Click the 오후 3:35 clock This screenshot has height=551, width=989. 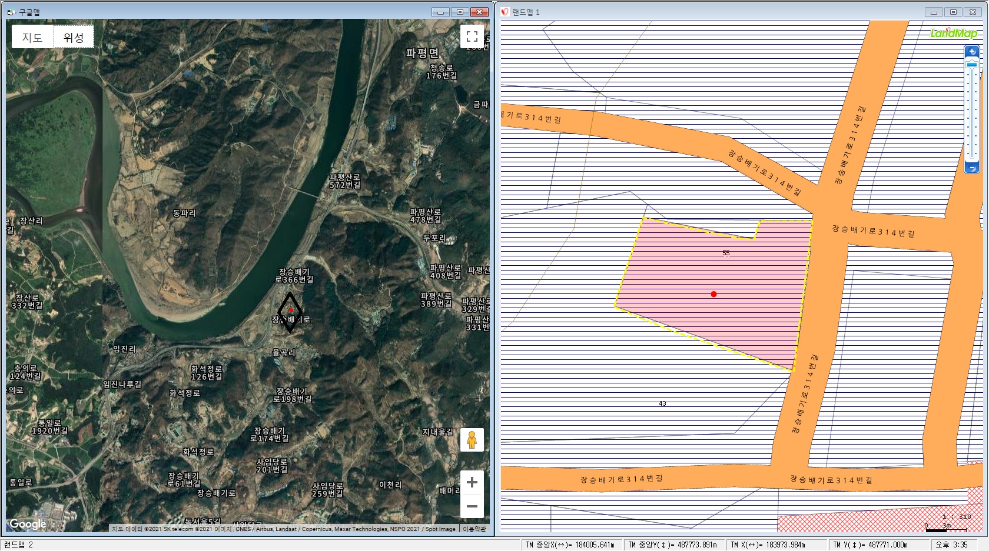[x=951, y=545]
